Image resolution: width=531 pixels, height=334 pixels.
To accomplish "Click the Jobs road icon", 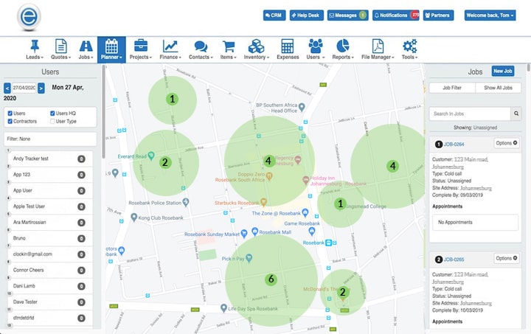I will coord(86,46).
